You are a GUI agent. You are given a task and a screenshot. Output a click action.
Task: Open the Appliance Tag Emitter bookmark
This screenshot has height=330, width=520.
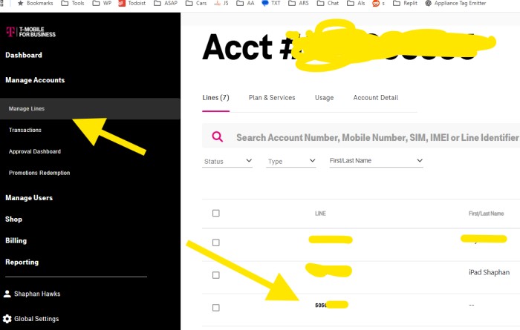pos(455,3)
